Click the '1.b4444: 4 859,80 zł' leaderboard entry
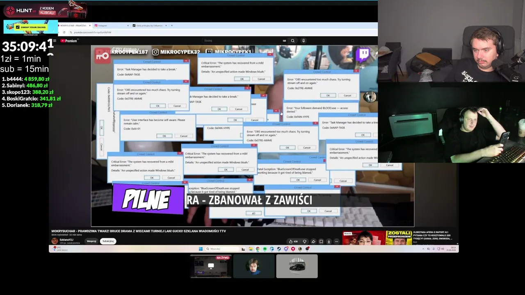525x295 pixels. [x=25, y=79]
